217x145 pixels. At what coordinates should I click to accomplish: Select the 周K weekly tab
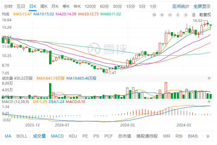[x=44, y=6]
